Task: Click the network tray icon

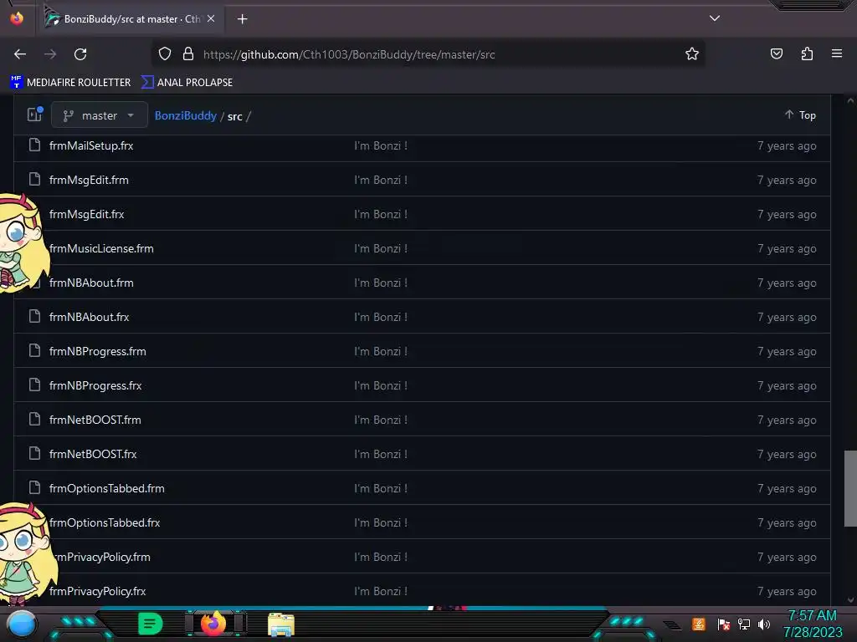Action: tap(743, 624)
